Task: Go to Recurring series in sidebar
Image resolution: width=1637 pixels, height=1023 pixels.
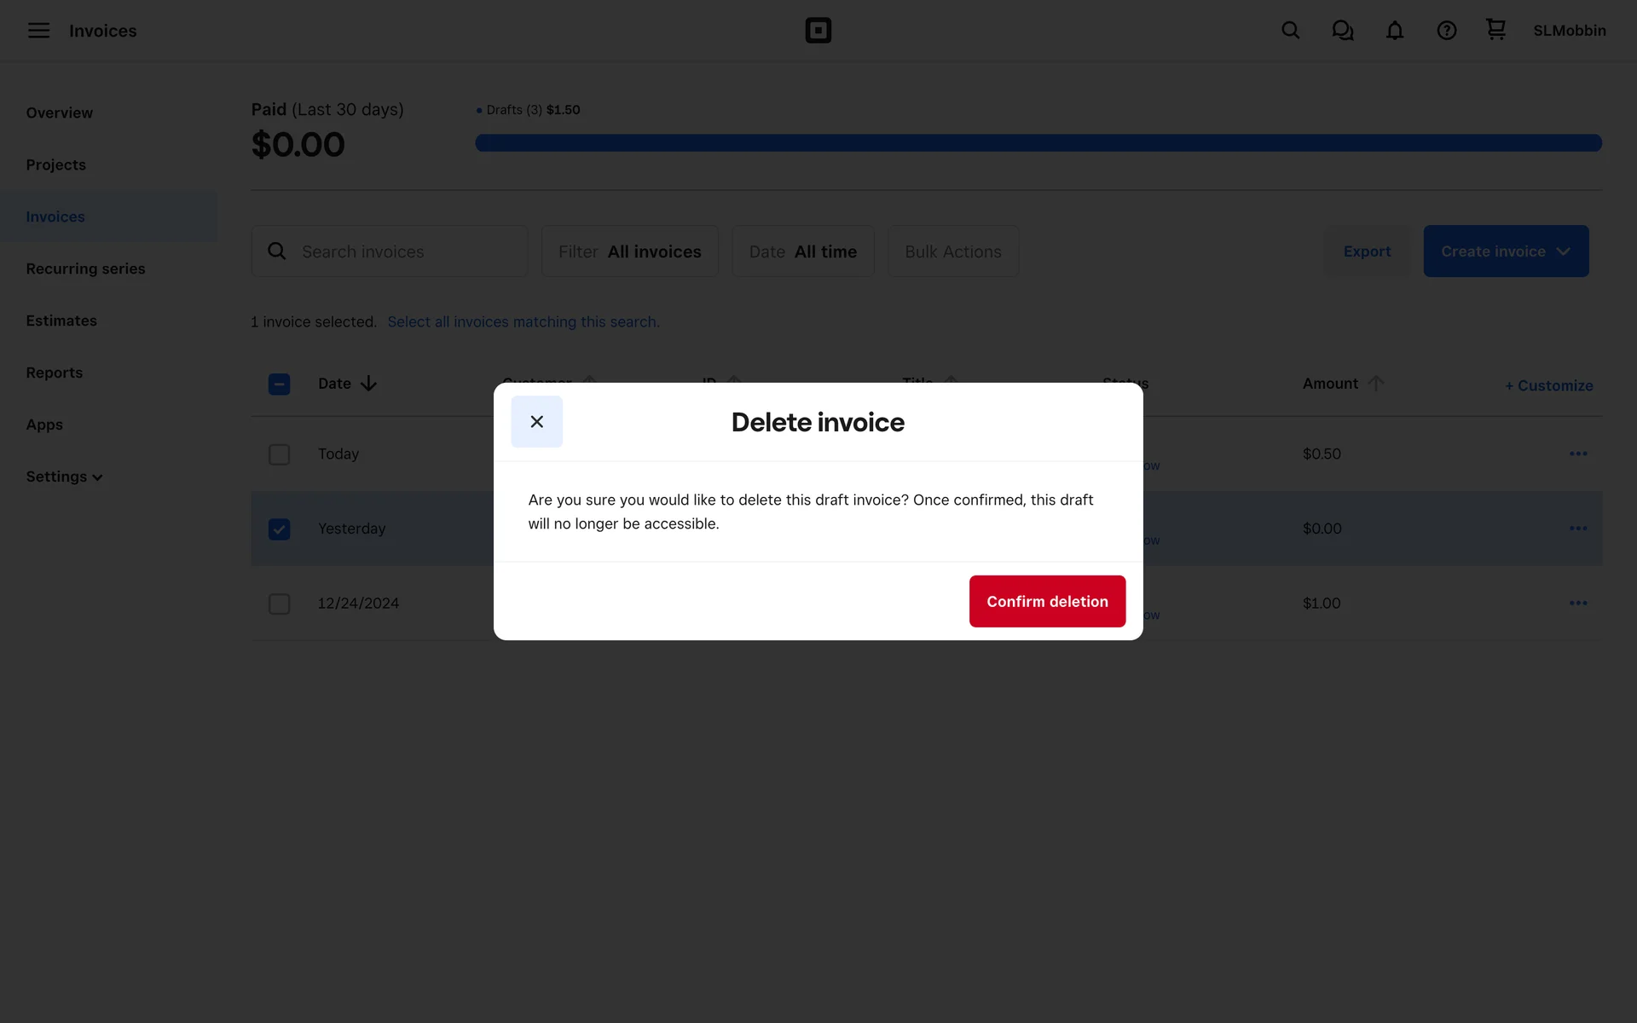Action: [x=85, y=269]
